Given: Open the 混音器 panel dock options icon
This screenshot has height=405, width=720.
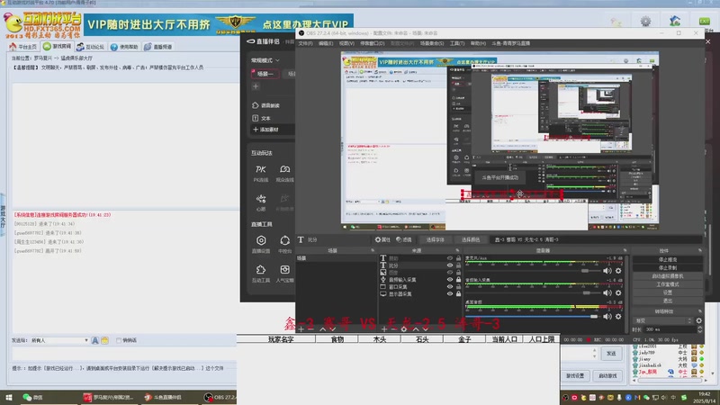Looking at the screenshot, I should (625, 251).
